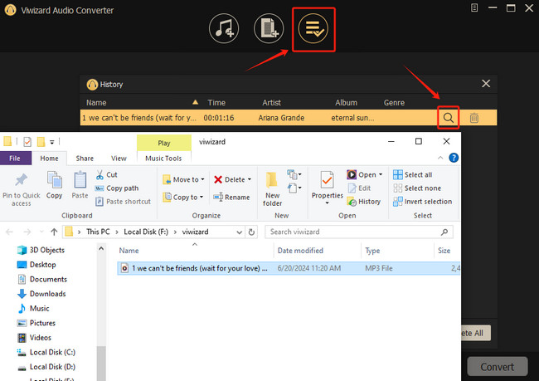Refresh the viwizard folder

[251, 232]
